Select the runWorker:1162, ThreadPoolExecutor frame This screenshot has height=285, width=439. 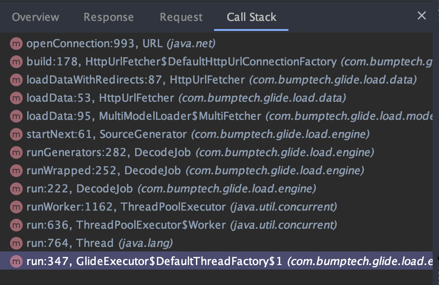click(x=216, y=207)
